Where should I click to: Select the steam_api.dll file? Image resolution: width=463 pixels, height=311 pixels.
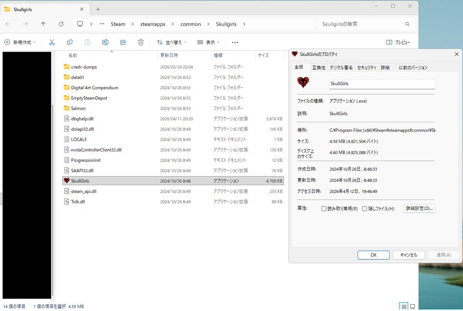tap(173, 191)
